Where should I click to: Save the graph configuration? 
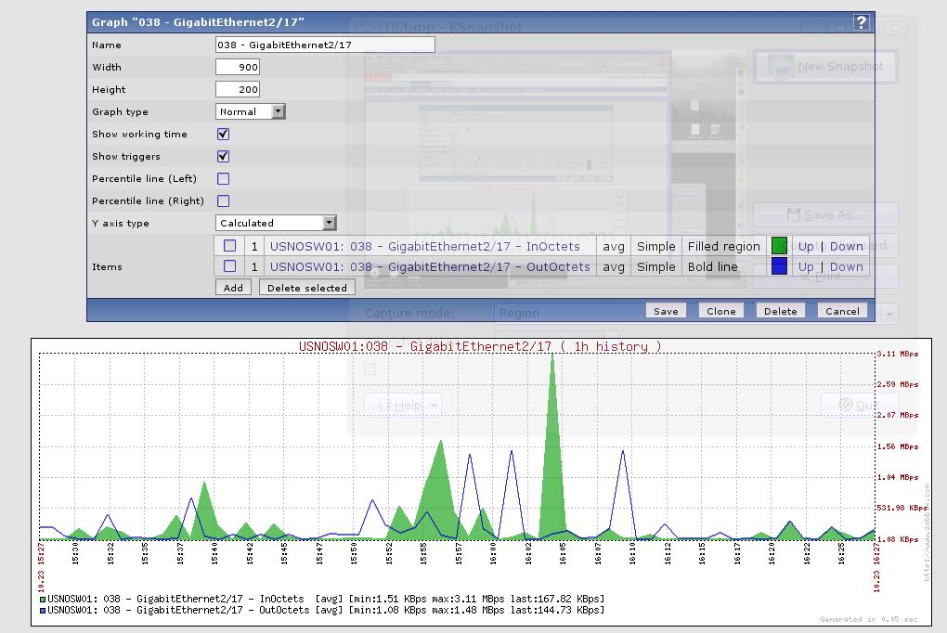(666, 311)
